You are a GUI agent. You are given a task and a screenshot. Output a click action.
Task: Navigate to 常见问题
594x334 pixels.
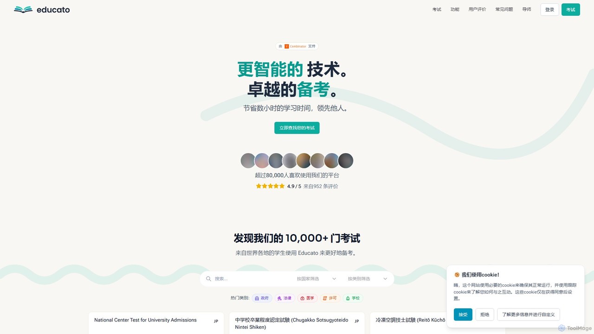tap(504, 9)
